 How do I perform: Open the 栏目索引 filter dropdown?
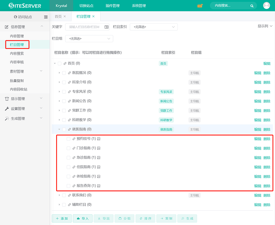click(154, 27)
